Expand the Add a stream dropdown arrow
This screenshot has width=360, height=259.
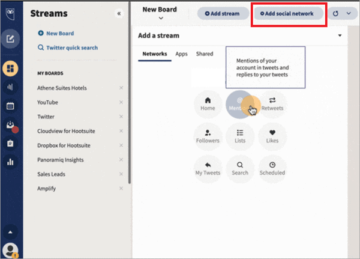340,35
